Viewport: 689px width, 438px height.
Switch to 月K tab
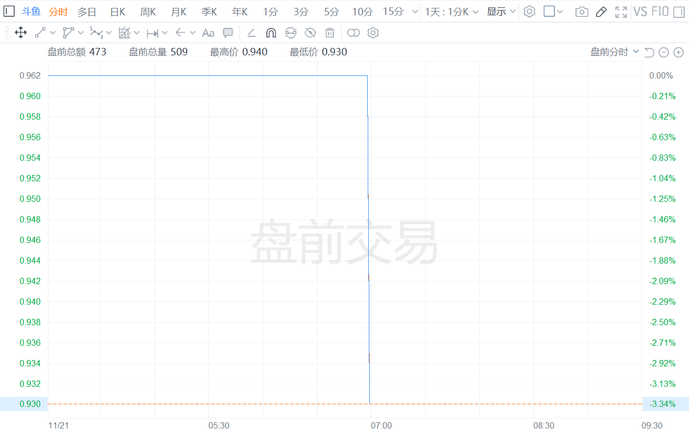[x=179, y=12]
